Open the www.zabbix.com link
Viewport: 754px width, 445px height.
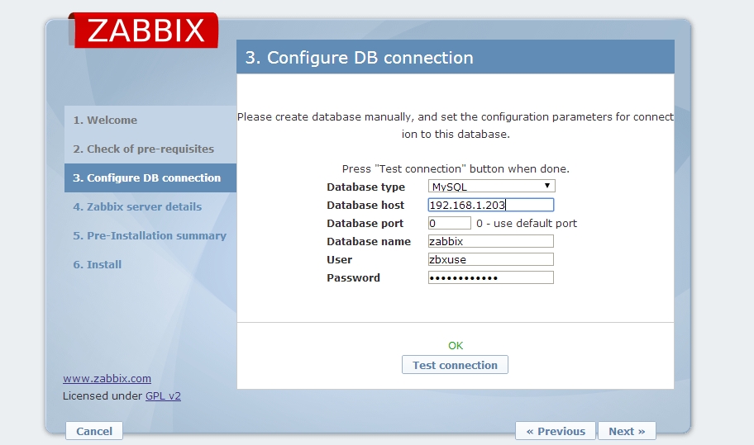click(107, 378)
